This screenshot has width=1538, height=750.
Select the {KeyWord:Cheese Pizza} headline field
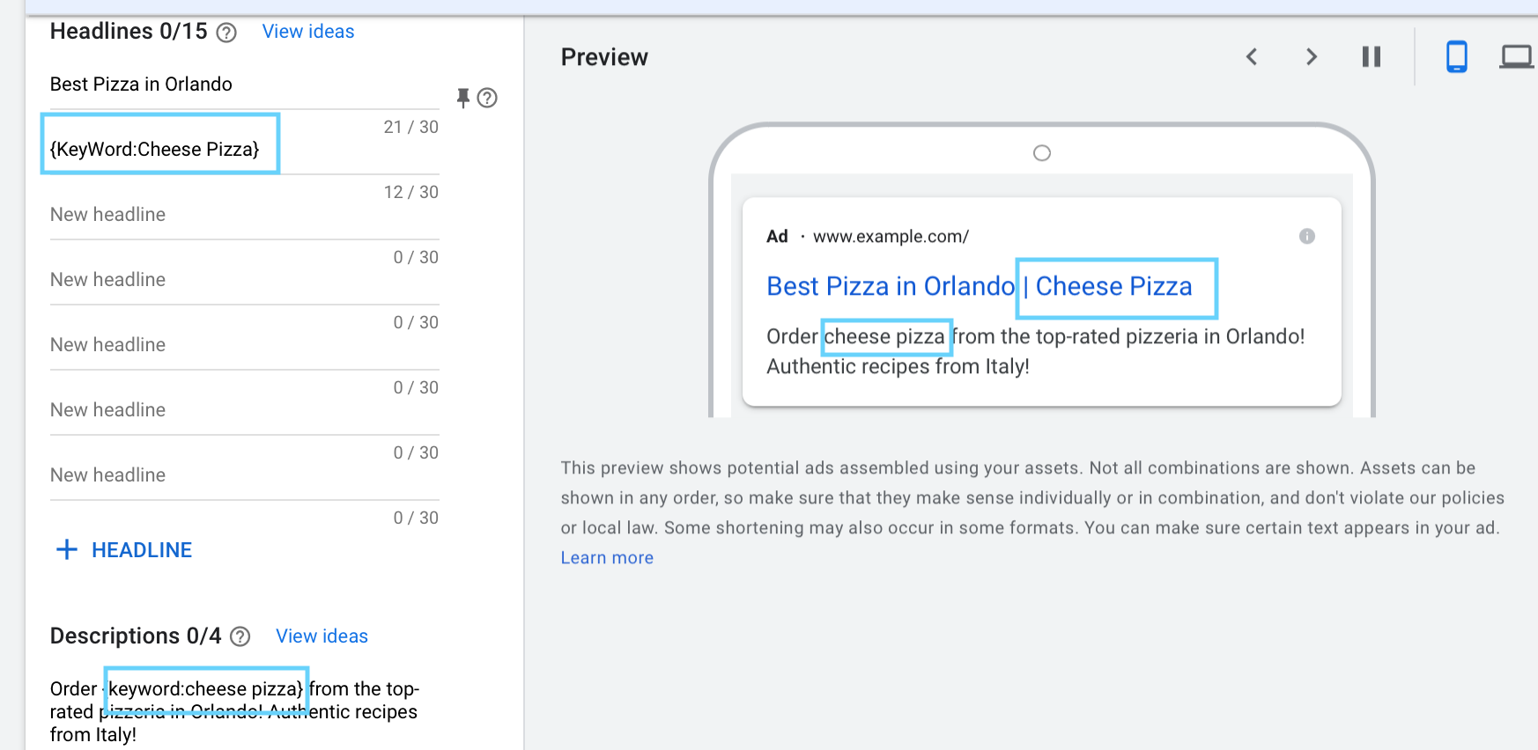(244, 149)
